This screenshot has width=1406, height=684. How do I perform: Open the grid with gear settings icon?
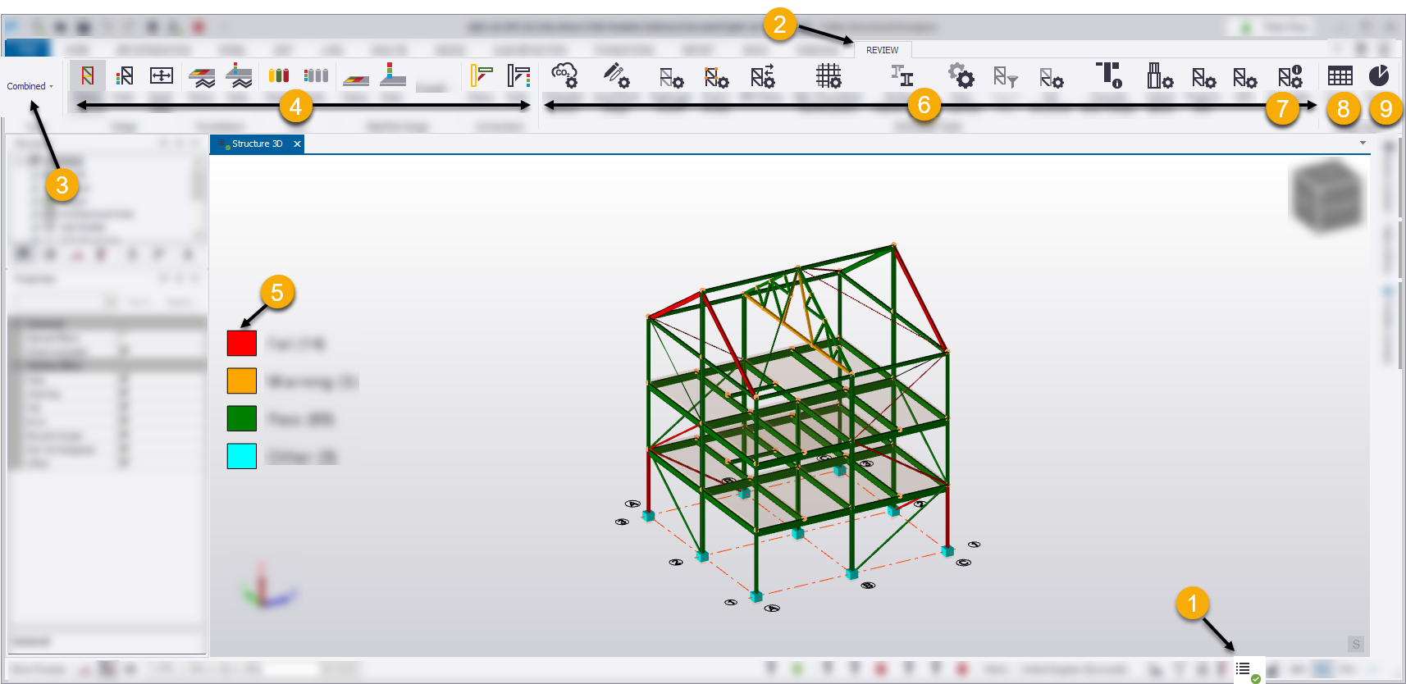click(829, 76)
